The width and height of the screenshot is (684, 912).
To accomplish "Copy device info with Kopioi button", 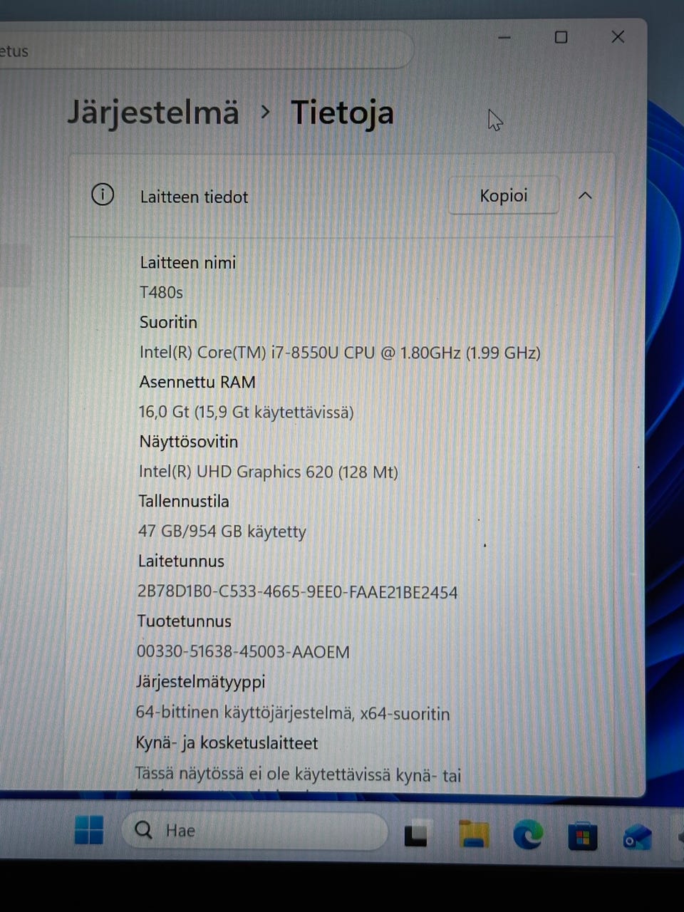I will (504, 195).
